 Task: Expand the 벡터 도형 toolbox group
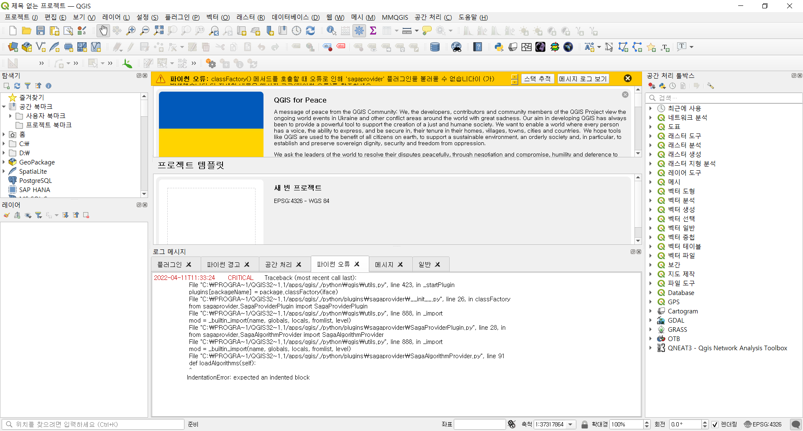tap(651, 191)
